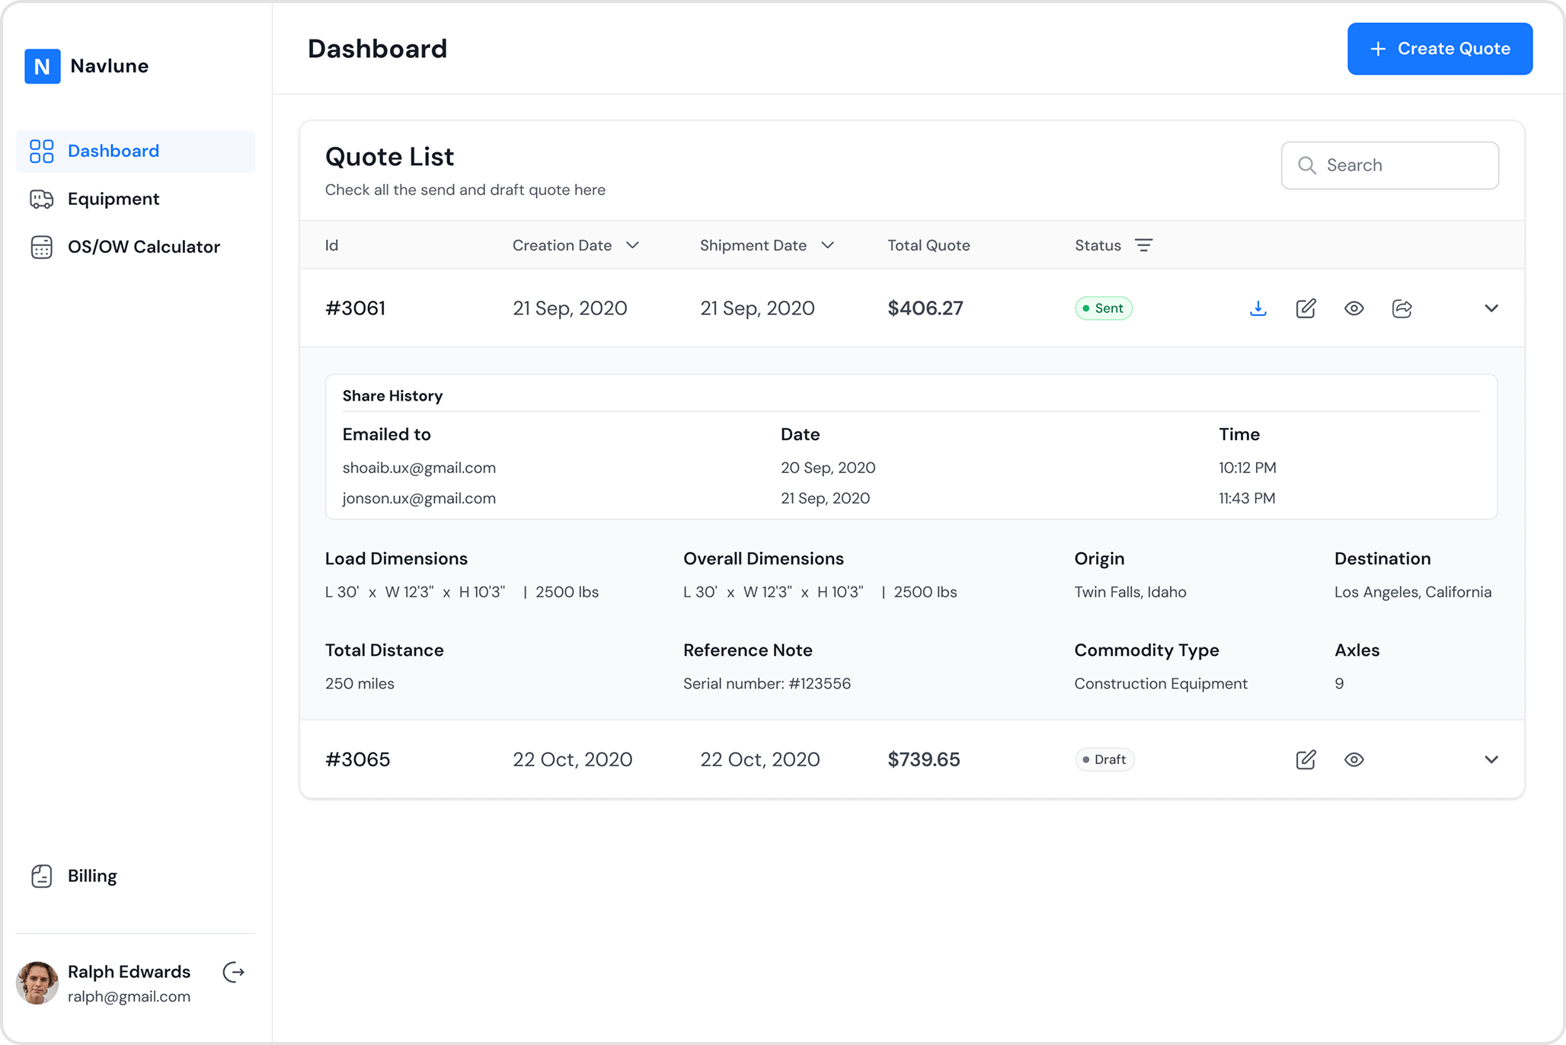Click the Sent status badge on quote #3061

1103,308
